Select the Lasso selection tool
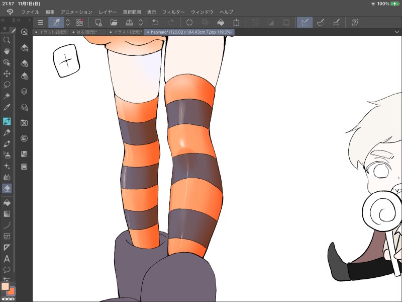 coord(7,85)
